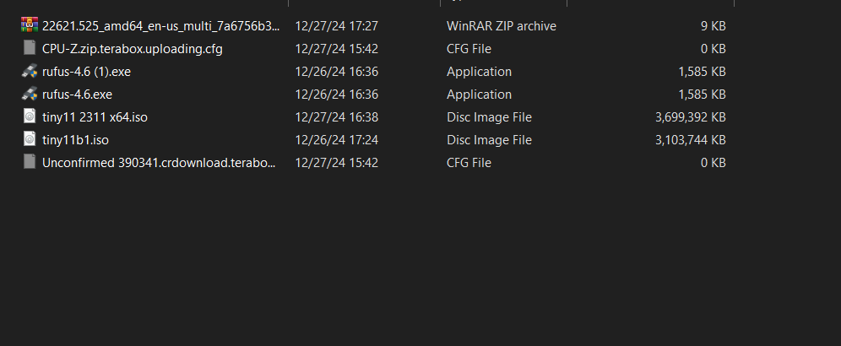Image resolution: width=841 pixels, height=346 pixels.
Task: Select the 22621.525_amd64_en-us_multi file name
Action: pos(161,26)
